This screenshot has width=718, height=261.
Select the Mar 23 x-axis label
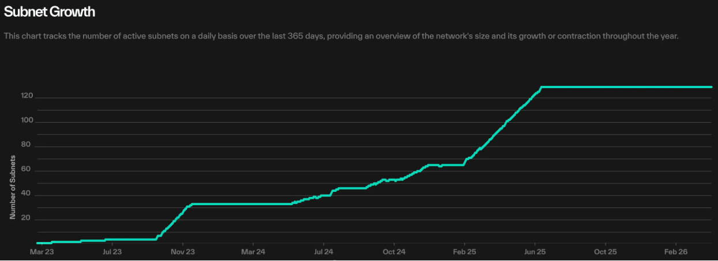coord(42,252)
